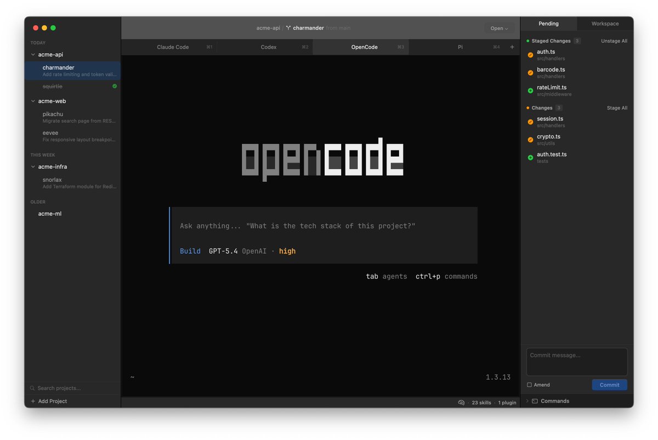The width and height of the screenshot is (658, 440).
Task: Click acme-api in the title breadcrumb
Action: click(268, 28)
